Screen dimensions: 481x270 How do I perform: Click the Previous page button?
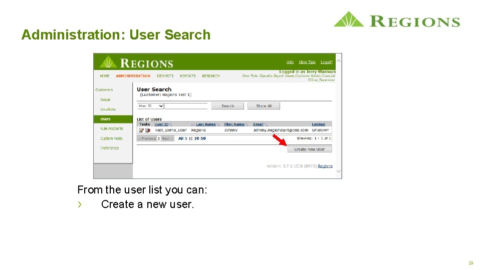tap(147, 138)
